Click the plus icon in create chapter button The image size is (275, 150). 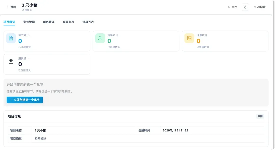coord(11,100)
